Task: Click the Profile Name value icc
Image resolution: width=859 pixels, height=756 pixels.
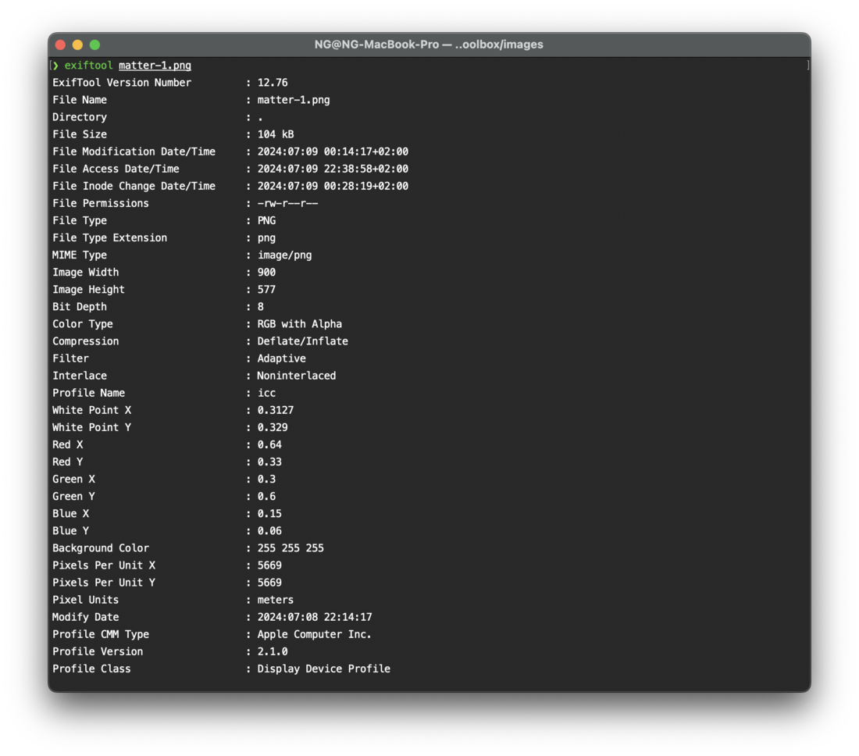Action: point(267,393)
